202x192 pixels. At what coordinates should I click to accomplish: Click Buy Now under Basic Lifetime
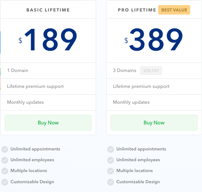coord(48,123)
